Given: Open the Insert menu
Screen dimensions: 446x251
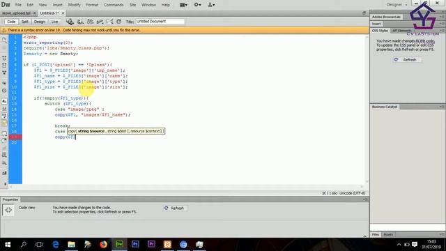Looking at the screenshot, I should 57,5.
